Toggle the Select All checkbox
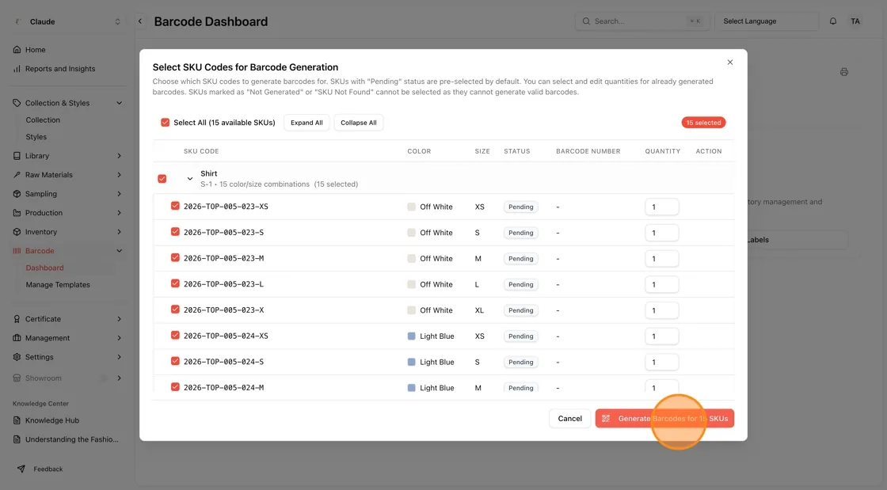 click(166, 123)
